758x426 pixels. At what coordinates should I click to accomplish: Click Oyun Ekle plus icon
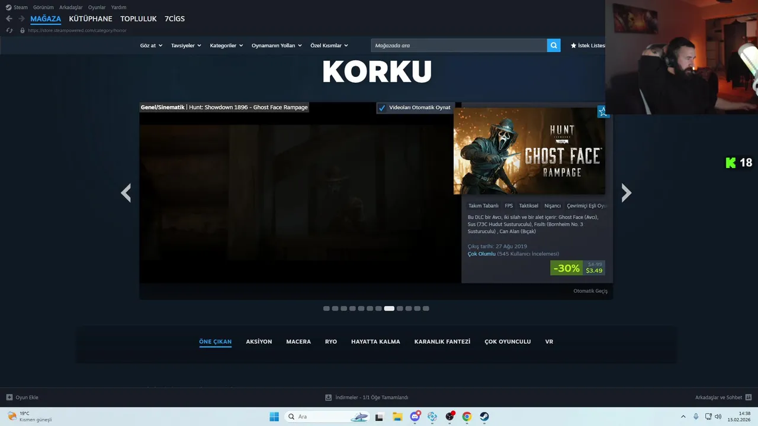click(x=9, y=398)
